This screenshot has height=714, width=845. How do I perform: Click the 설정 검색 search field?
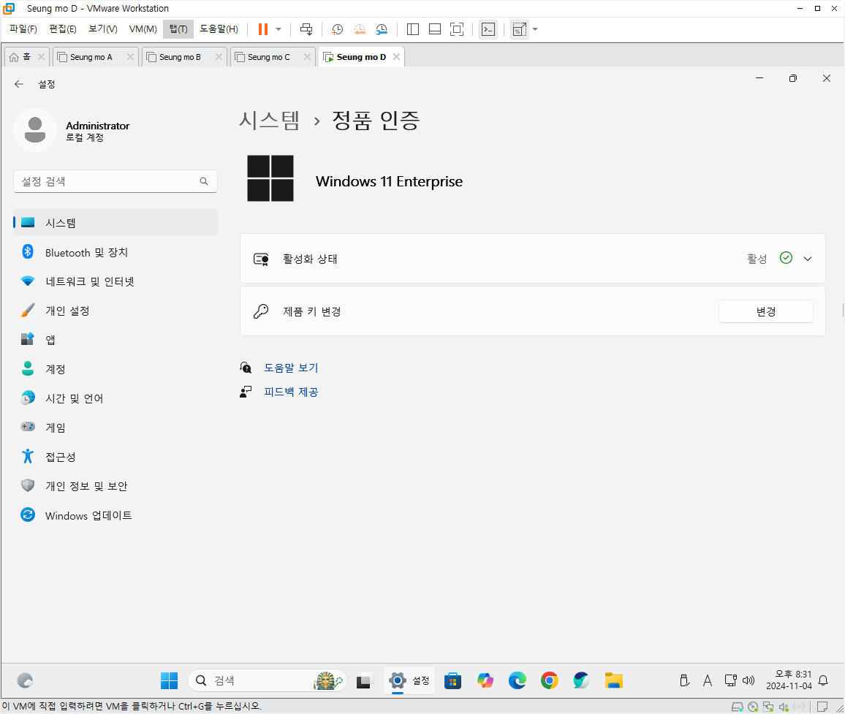pyautogui.click(x=115, y=181)
